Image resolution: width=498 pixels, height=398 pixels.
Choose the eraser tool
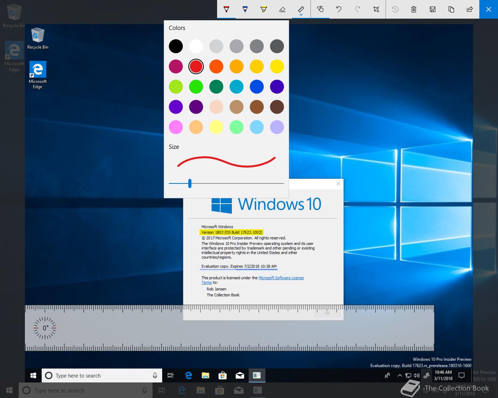(x=282, y=9)
